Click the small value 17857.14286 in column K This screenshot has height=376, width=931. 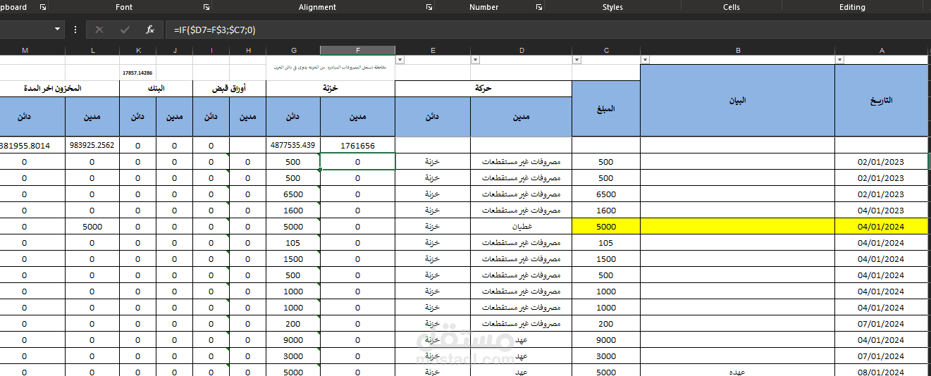coord(138,73)
